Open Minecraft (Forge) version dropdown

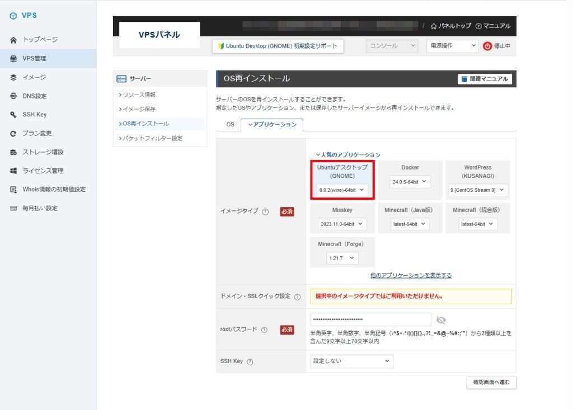(x=342, y=258)
